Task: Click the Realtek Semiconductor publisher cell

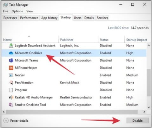Action: pos(76,97)
